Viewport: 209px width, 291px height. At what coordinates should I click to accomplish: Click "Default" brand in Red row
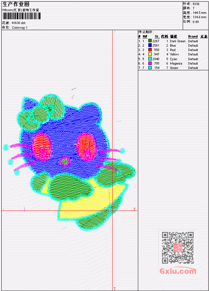click(x=193, y=50)
